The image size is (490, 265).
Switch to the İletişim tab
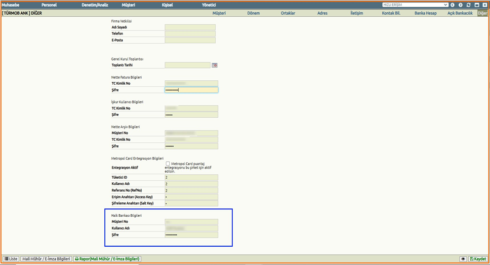[357, 13]
